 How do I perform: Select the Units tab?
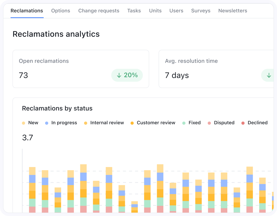[x=155, y=11]
